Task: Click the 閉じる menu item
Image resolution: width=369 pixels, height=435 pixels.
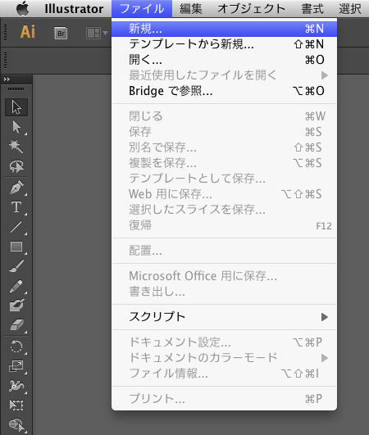Action: pos(225,116)
